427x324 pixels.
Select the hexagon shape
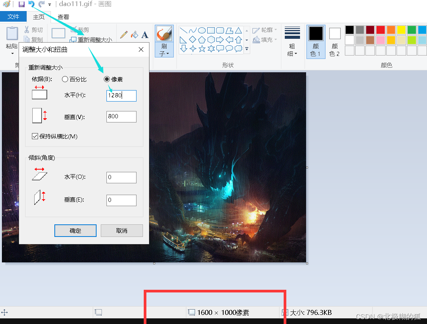pyautogui.click(x=211, y=40)
